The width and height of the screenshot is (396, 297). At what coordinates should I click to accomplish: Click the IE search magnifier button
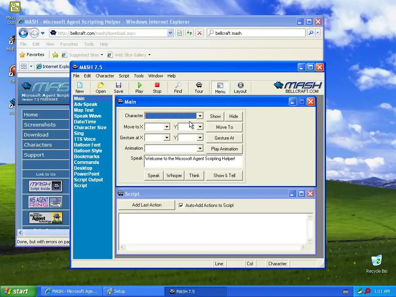point(311,33)
